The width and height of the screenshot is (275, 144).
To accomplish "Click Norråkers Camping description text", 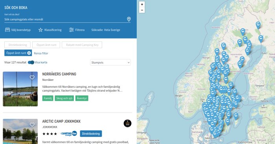I will click(82, 89).
